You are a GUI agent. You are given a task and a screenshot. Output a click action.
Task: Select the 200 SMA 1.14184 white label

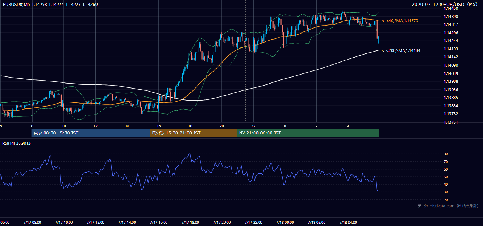tap(401, 50)
